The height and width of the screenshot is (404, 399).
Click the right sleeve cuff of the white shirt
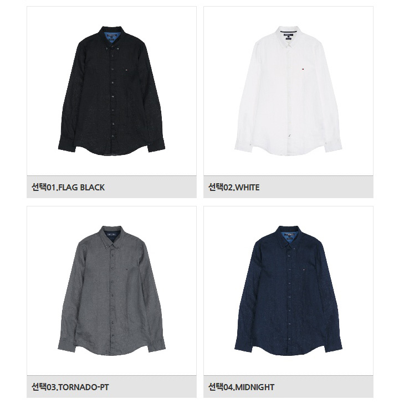tap(333, 146)
